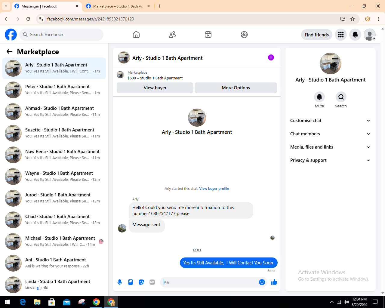Viewport: 385px width, 308px height.
Task: Select the "Yes Its Still Available" sent message
Action: 229,263
